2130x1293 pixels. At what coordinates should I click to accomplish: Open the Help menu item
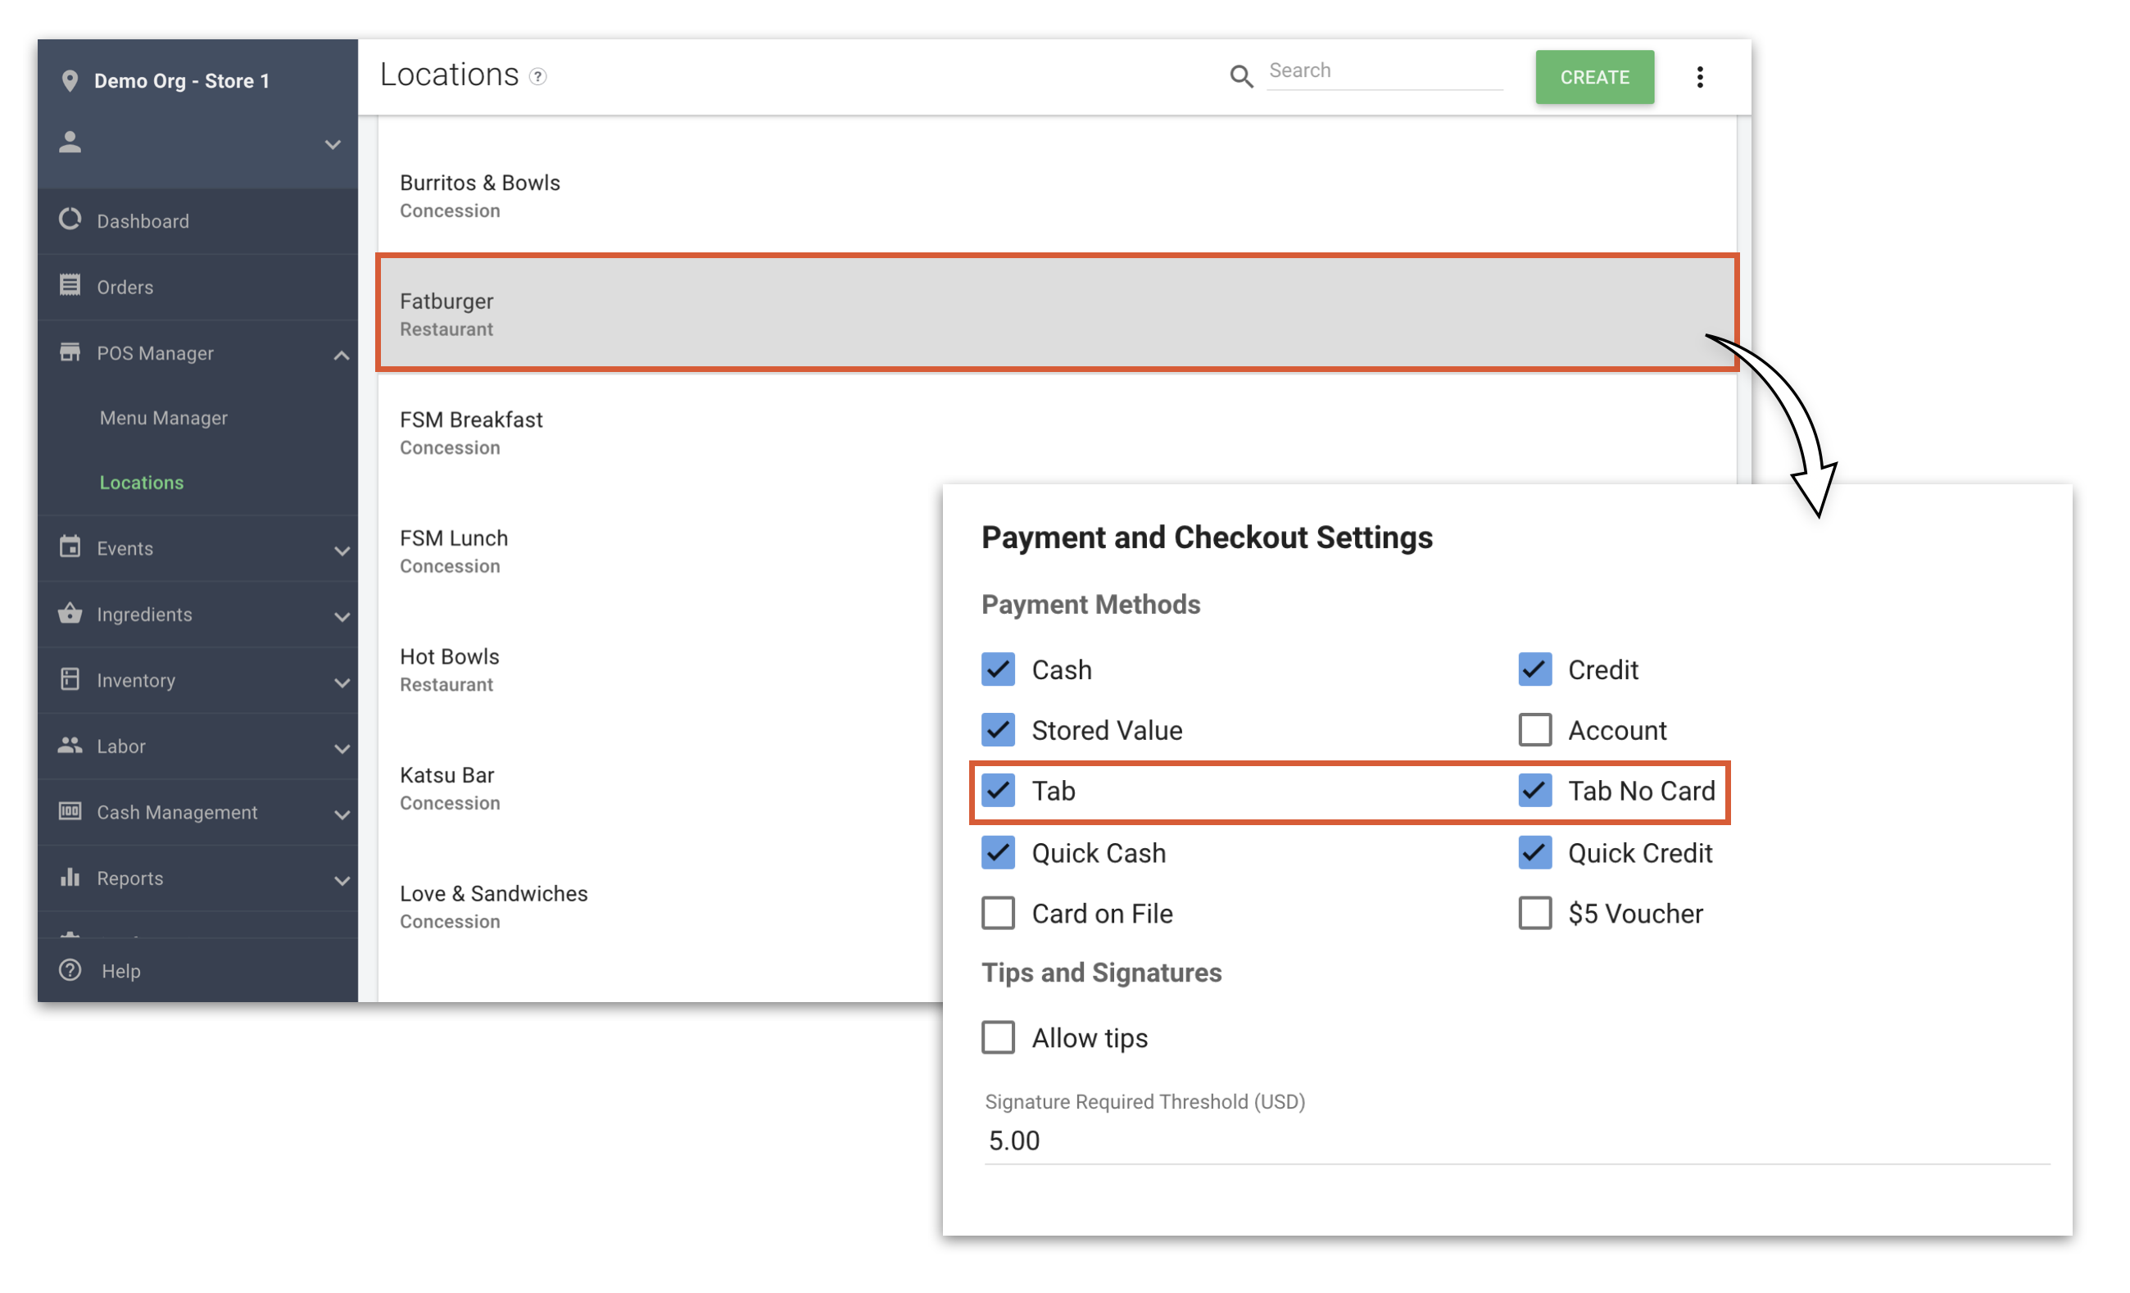click(x=198, y=970)
